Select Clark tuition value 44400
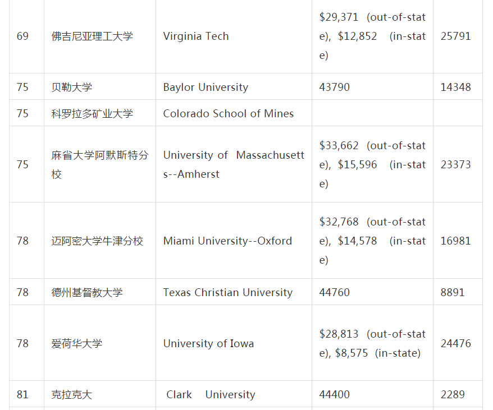The image size is (493, 410). (335, 394)
